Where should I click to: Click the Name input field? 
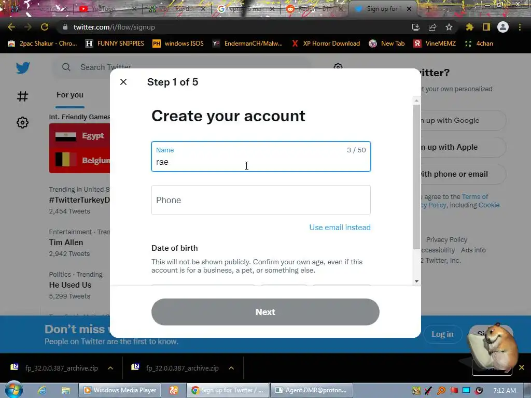[x=261, y=157]
